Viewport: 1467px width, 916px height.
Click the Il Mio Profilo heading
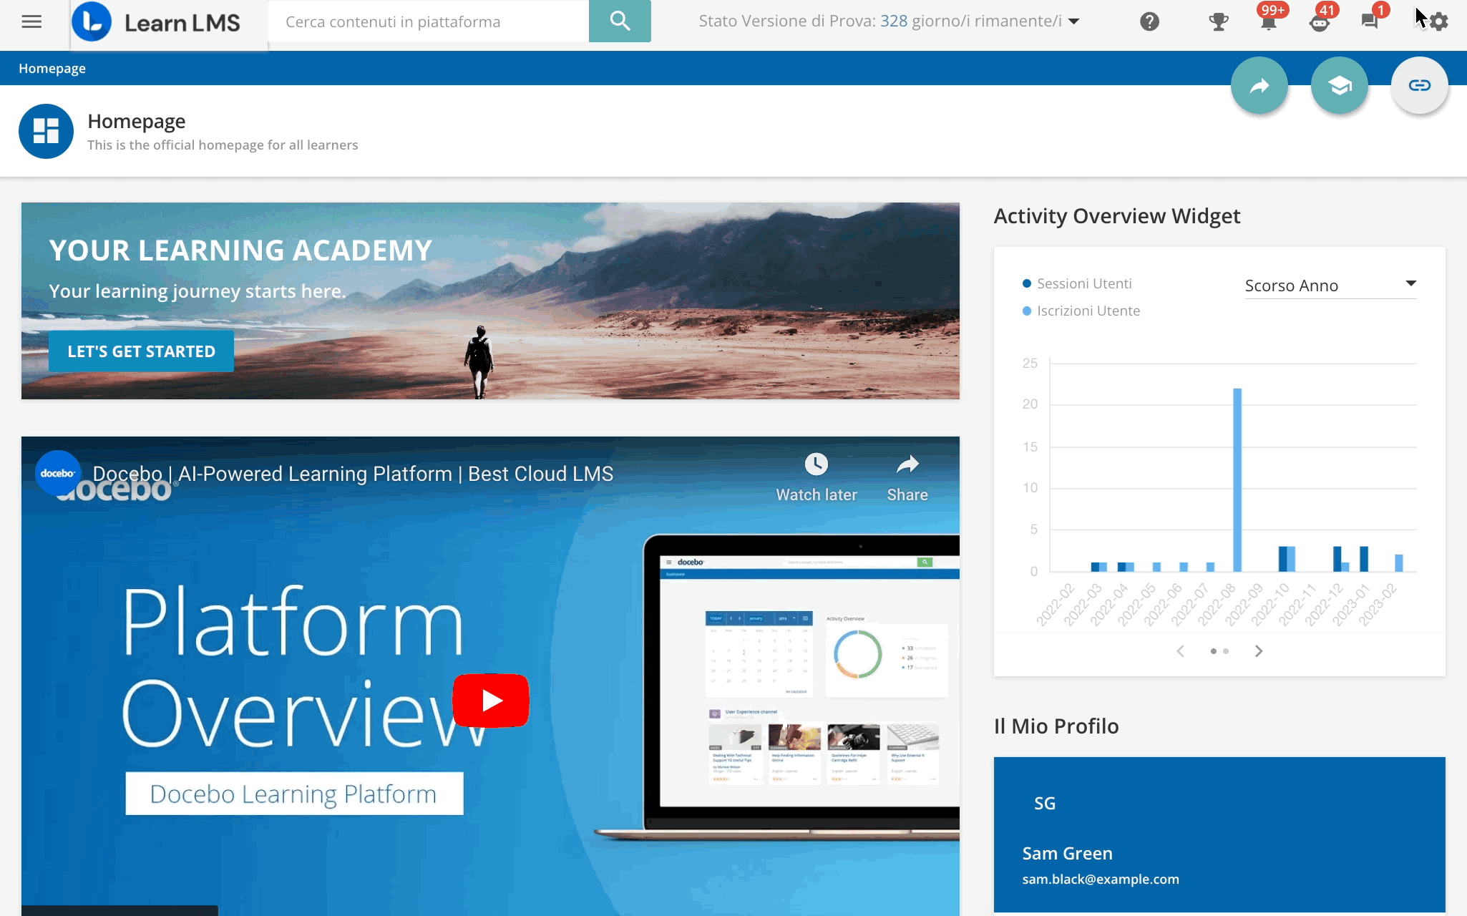point(1056,726)
